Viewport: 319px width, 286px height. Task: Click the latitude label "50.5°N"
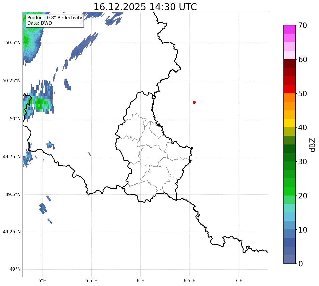13,43
